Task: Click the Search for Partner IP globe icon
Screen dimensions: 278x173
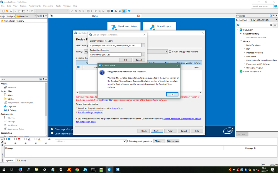Action: tap(241, 72)
